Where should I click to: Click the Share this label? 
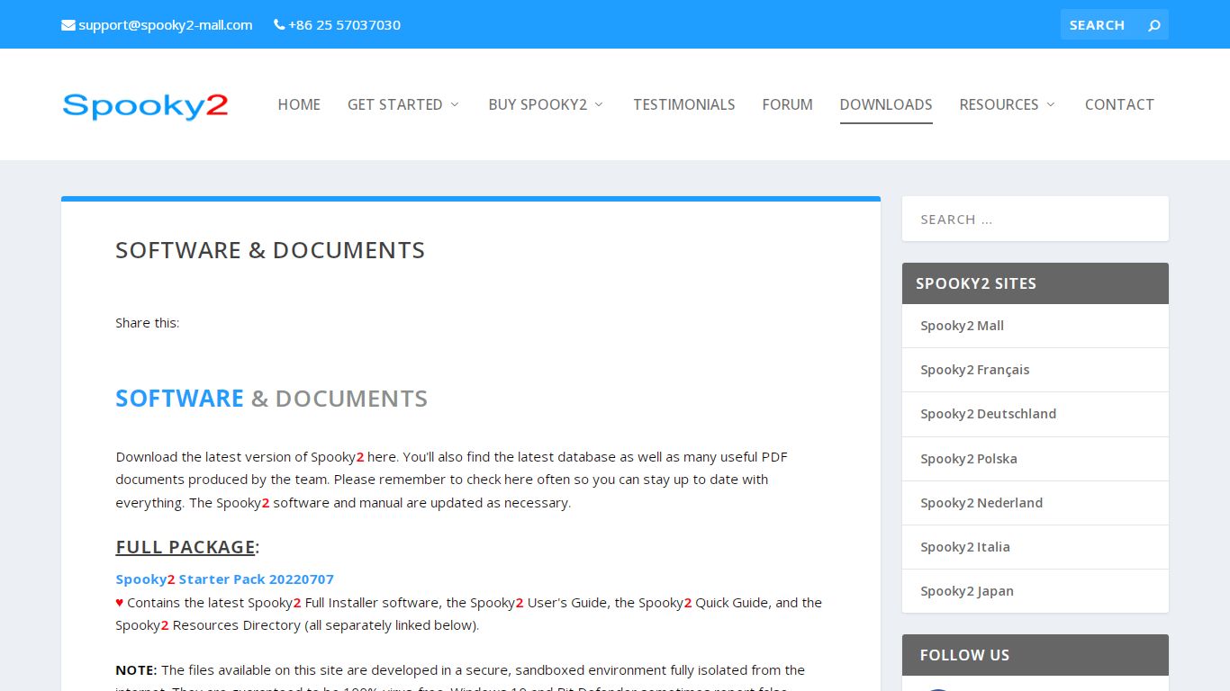click(148, 323)
